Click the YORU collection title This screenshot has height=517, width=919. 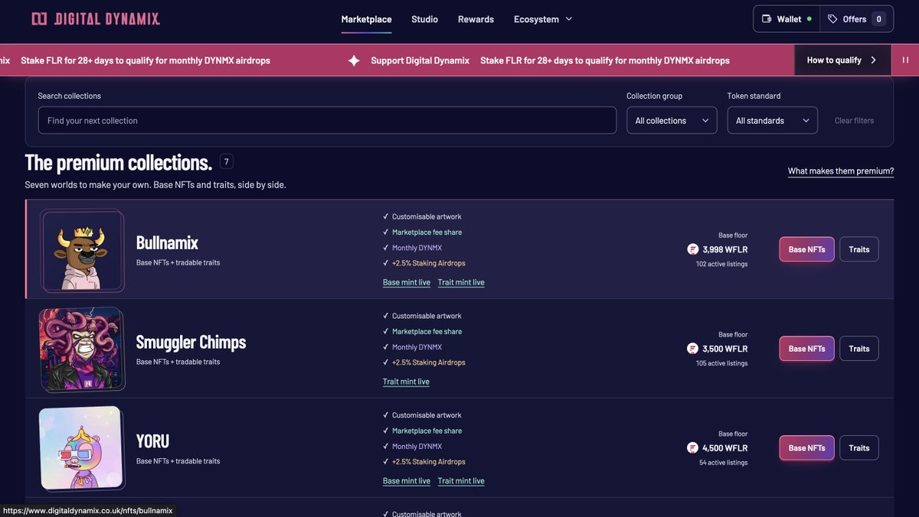[152, 441]
